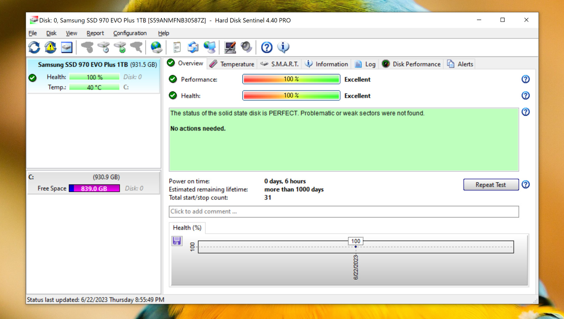
Task: Click the help icon next to Repeat Test
Action: click(x=526, y=184)
